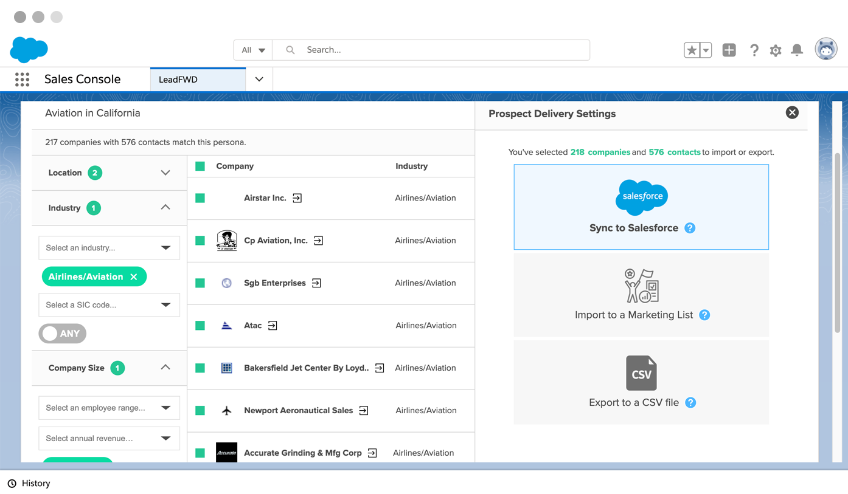Click the Newport Aeronautical airplane logo
The width and height of the screenshot is (848, 494).
click(226, 411)
